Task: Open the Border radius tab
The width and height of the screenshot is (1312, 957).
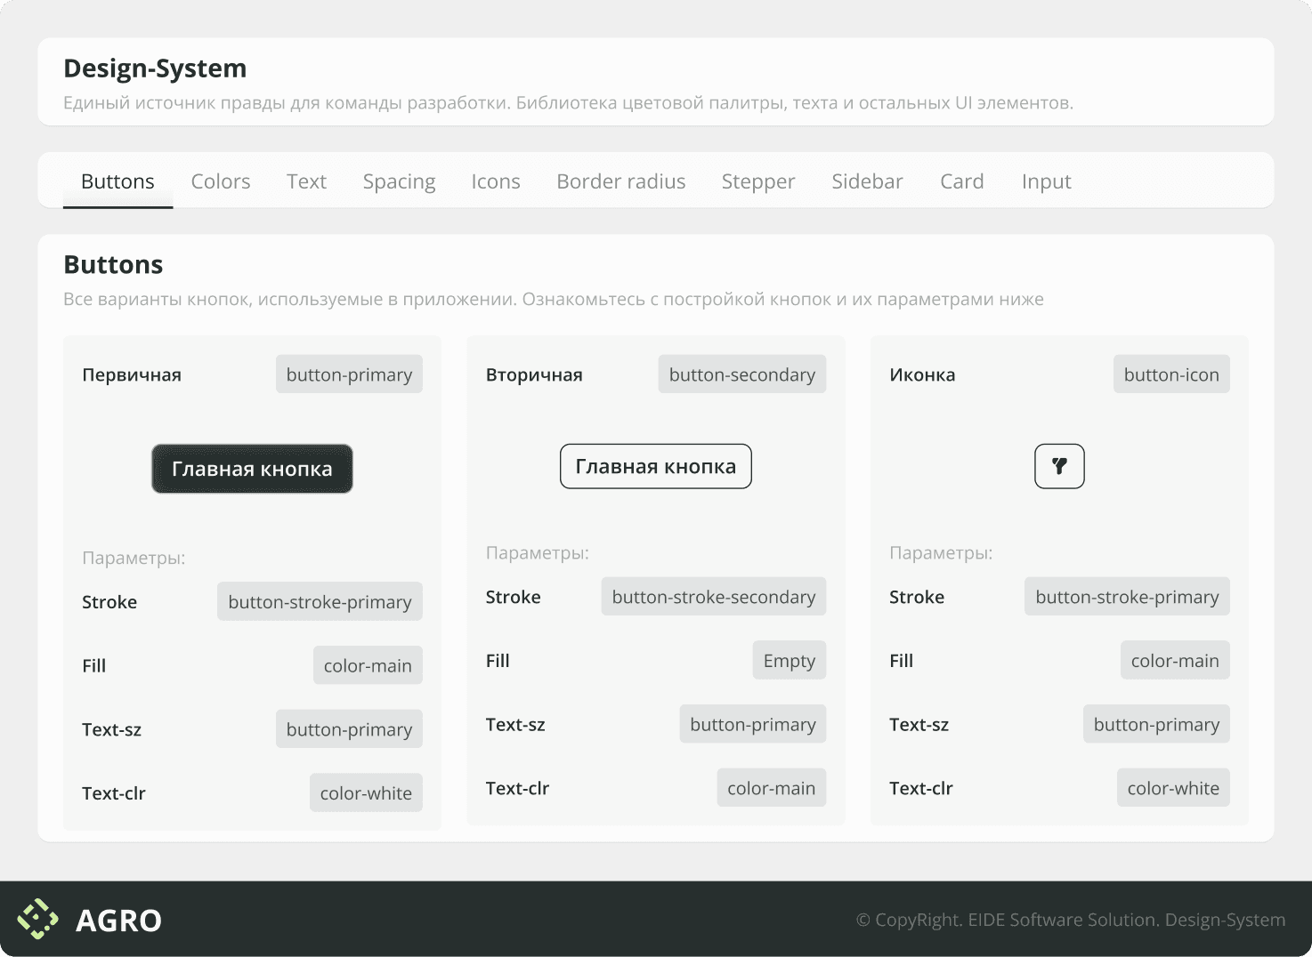Action: 621,181
